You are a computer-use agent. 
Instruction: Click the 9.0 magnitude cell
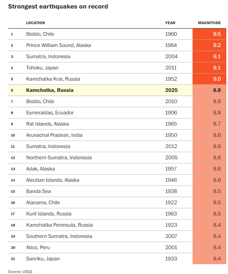(210, 79)
